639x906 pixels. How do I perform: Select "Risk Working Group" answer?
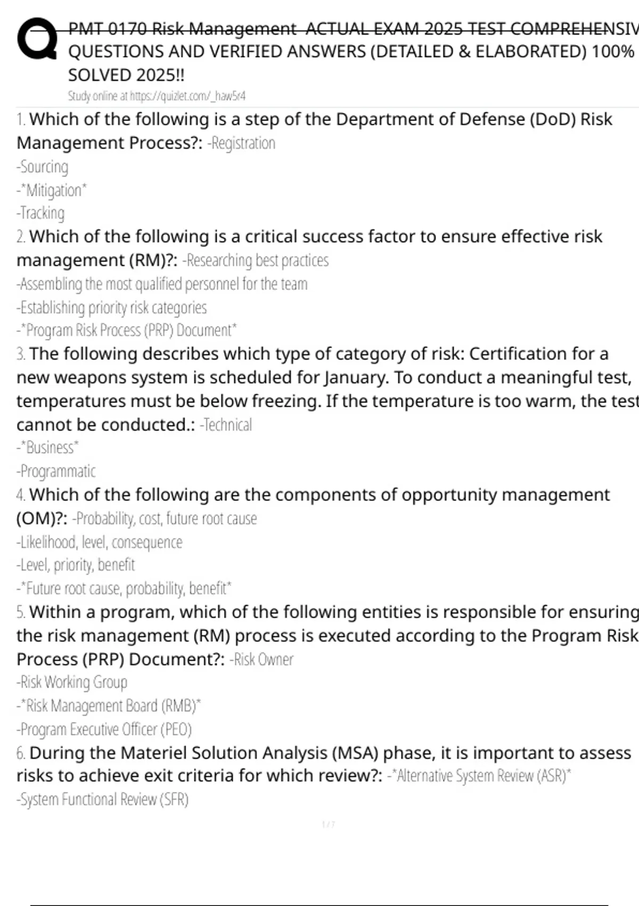tap(72, 682)
